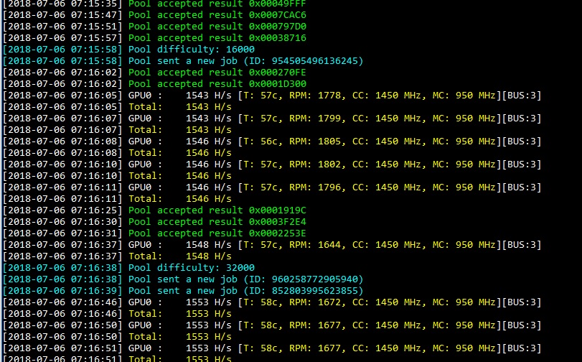The width and height of the screenshot is (582, 362).
Task: Click accepted result 0x0001D300
Action: click(277, 84)
